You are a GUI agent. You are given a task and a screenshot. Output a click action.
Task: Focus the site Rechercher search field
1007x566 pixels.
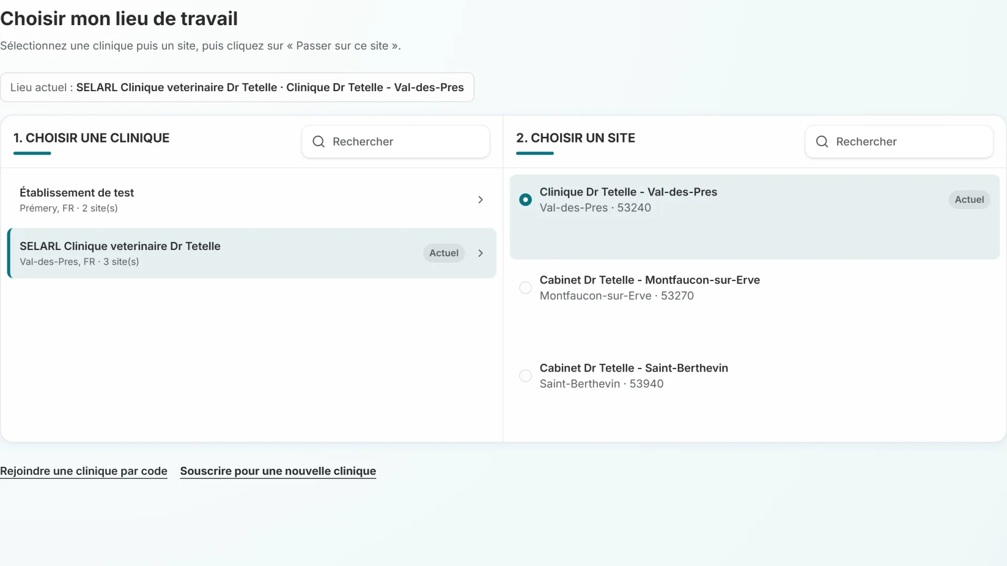point(899,141)
